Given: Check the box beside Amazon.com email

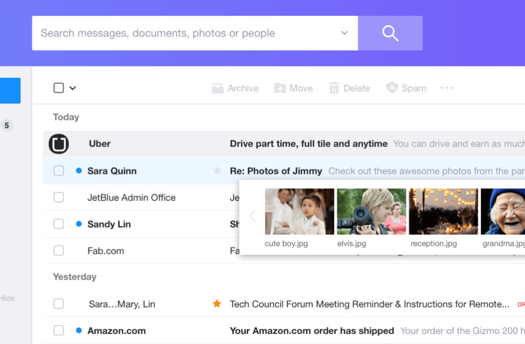Looking at the screenshot, I should pos(58,331).
